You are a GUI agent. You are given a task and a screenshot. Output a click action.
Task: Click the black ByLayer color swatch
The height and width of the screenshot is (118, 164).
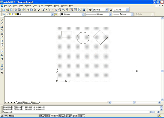point(62,14)
